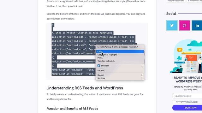Image resolution: width=202 pixels, height=113 pixels.
Task: Expand the Speech submenu arrow
Action: click(142, 75)
